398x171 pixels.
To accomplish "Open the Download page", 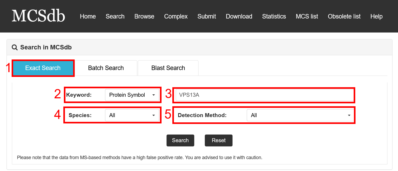I will [239, 16].
